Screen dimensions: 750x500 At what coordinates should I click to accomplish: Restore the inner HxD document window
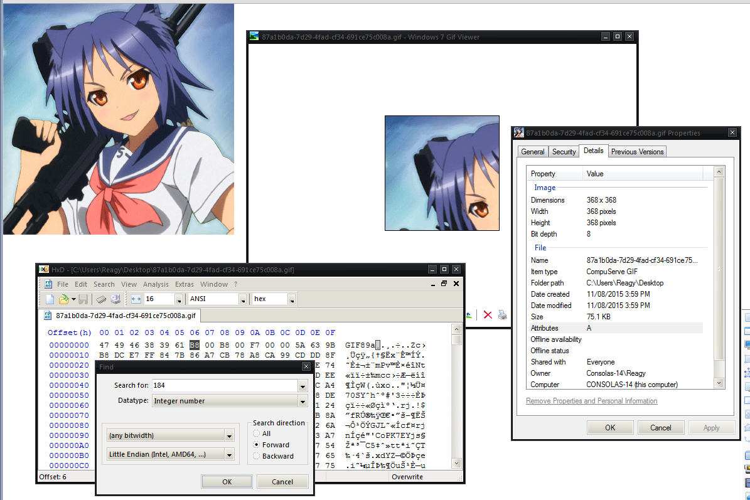pyautogui.click(x=444, y=284)
